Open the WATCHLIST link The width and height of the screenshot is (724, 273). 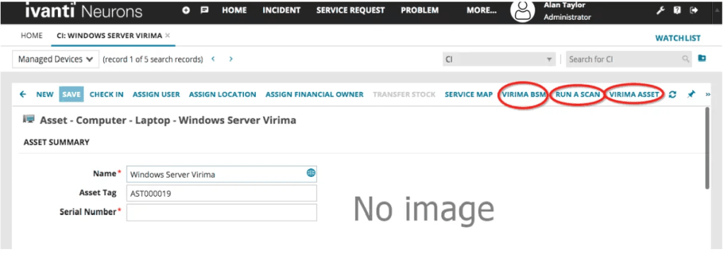678,38
